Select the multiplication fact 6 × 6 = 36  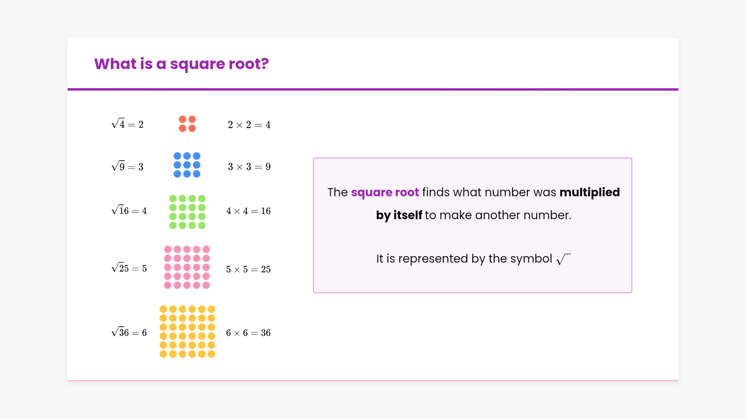click(x=248, y=333)
